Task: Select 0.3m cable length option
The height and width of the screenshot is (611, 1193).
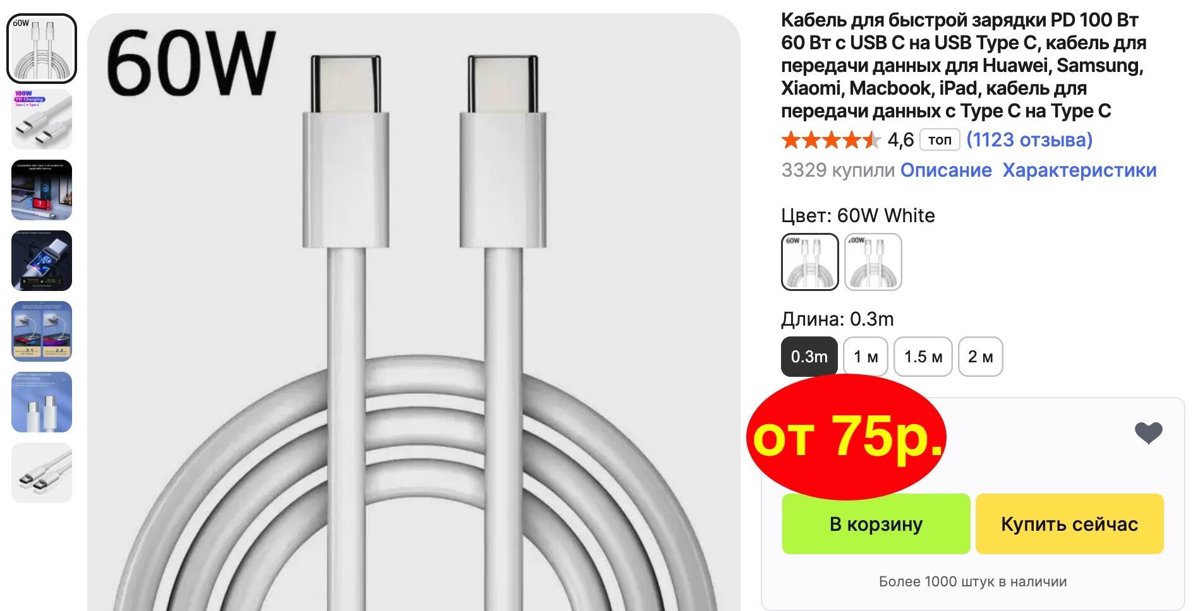Action: pos(809,357)
